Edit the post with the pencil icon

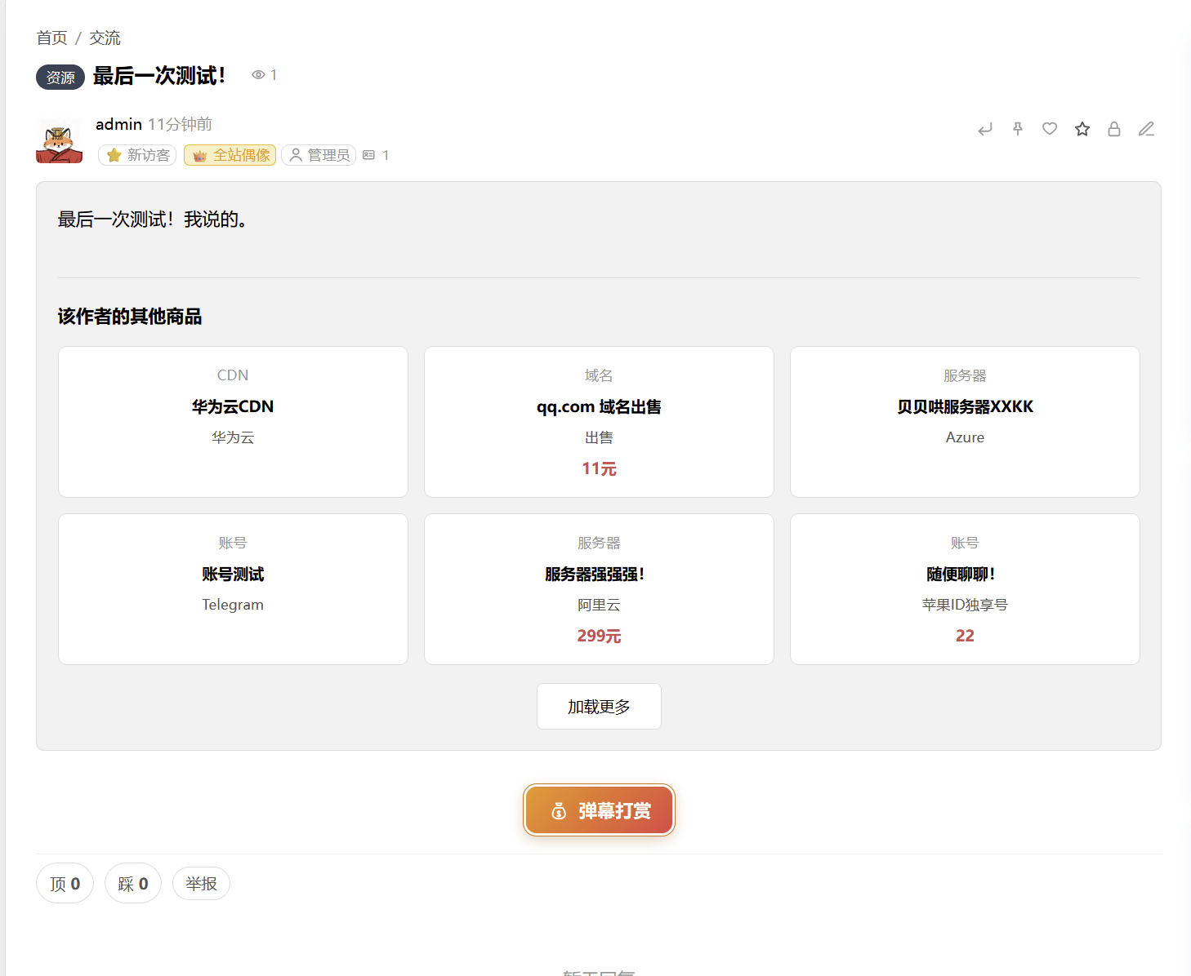click(1147, 129)
